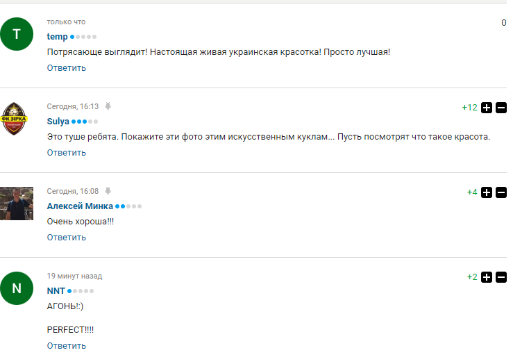513x364 pixels.
Task: Reply to temp's comment via Ответить
Action: 67,68
